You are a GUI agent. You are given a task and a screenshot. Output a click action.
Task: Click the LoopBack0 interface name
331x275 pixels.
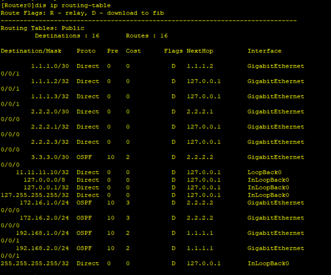click(x=264, y=172)
